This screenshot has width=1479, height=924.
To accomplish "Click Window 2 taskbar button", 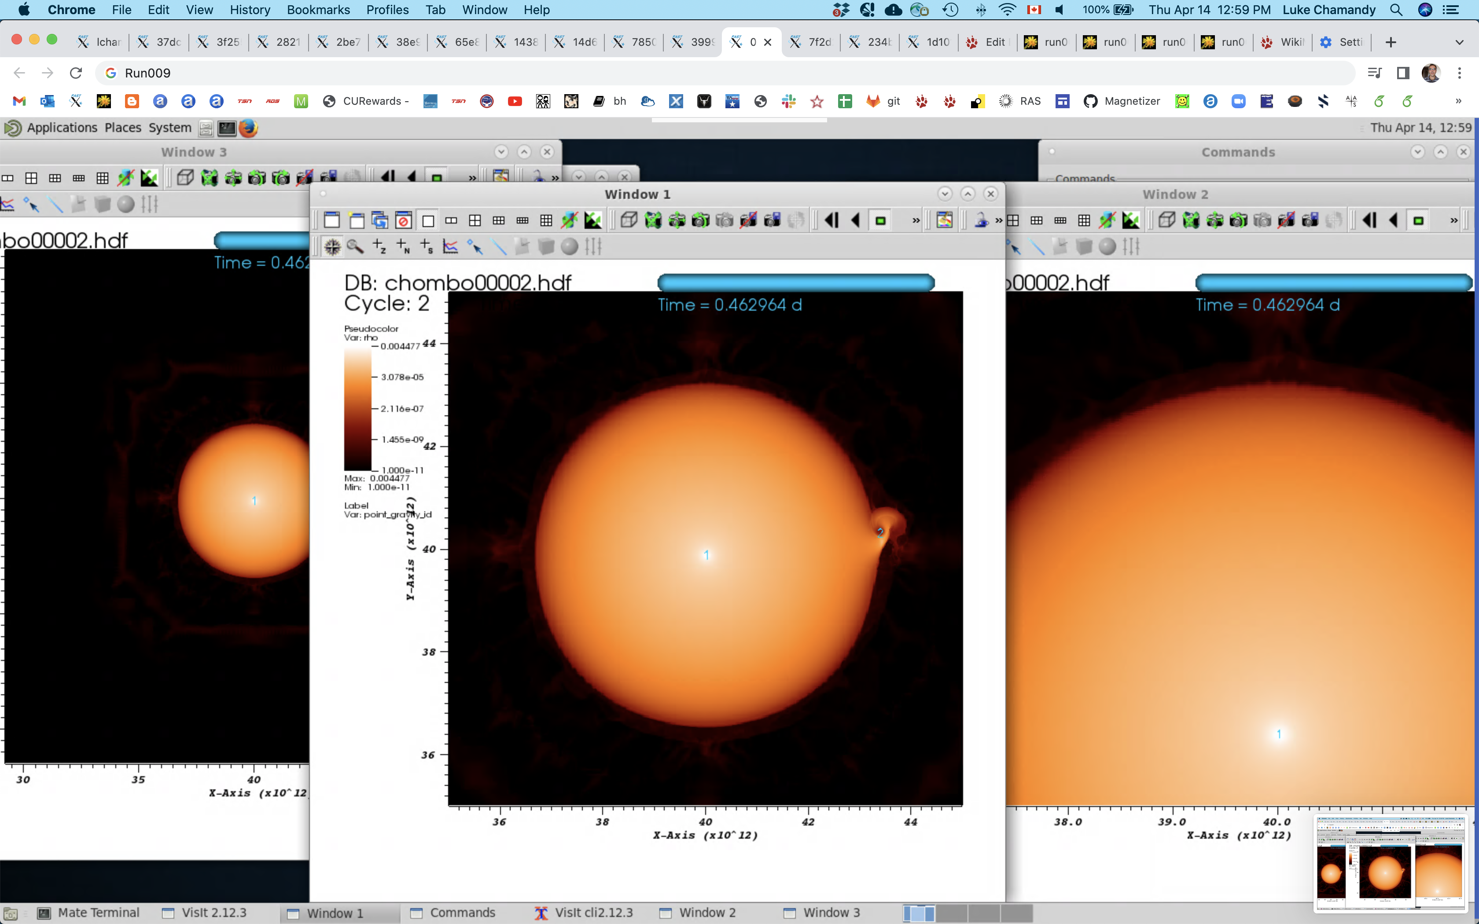I will (698, 913).
